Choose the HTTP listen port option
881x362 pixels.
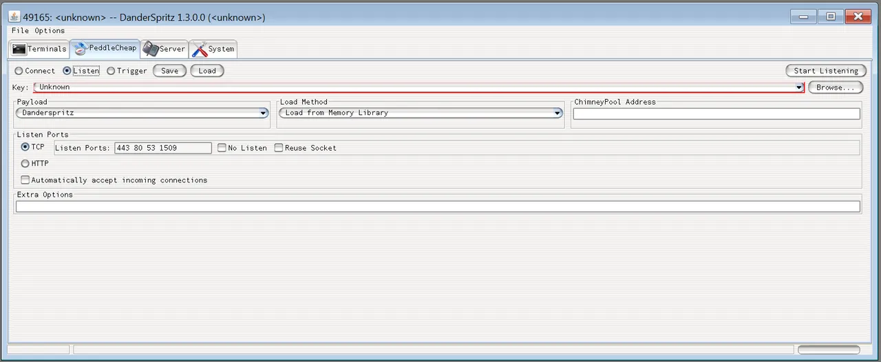coord(25,164)
